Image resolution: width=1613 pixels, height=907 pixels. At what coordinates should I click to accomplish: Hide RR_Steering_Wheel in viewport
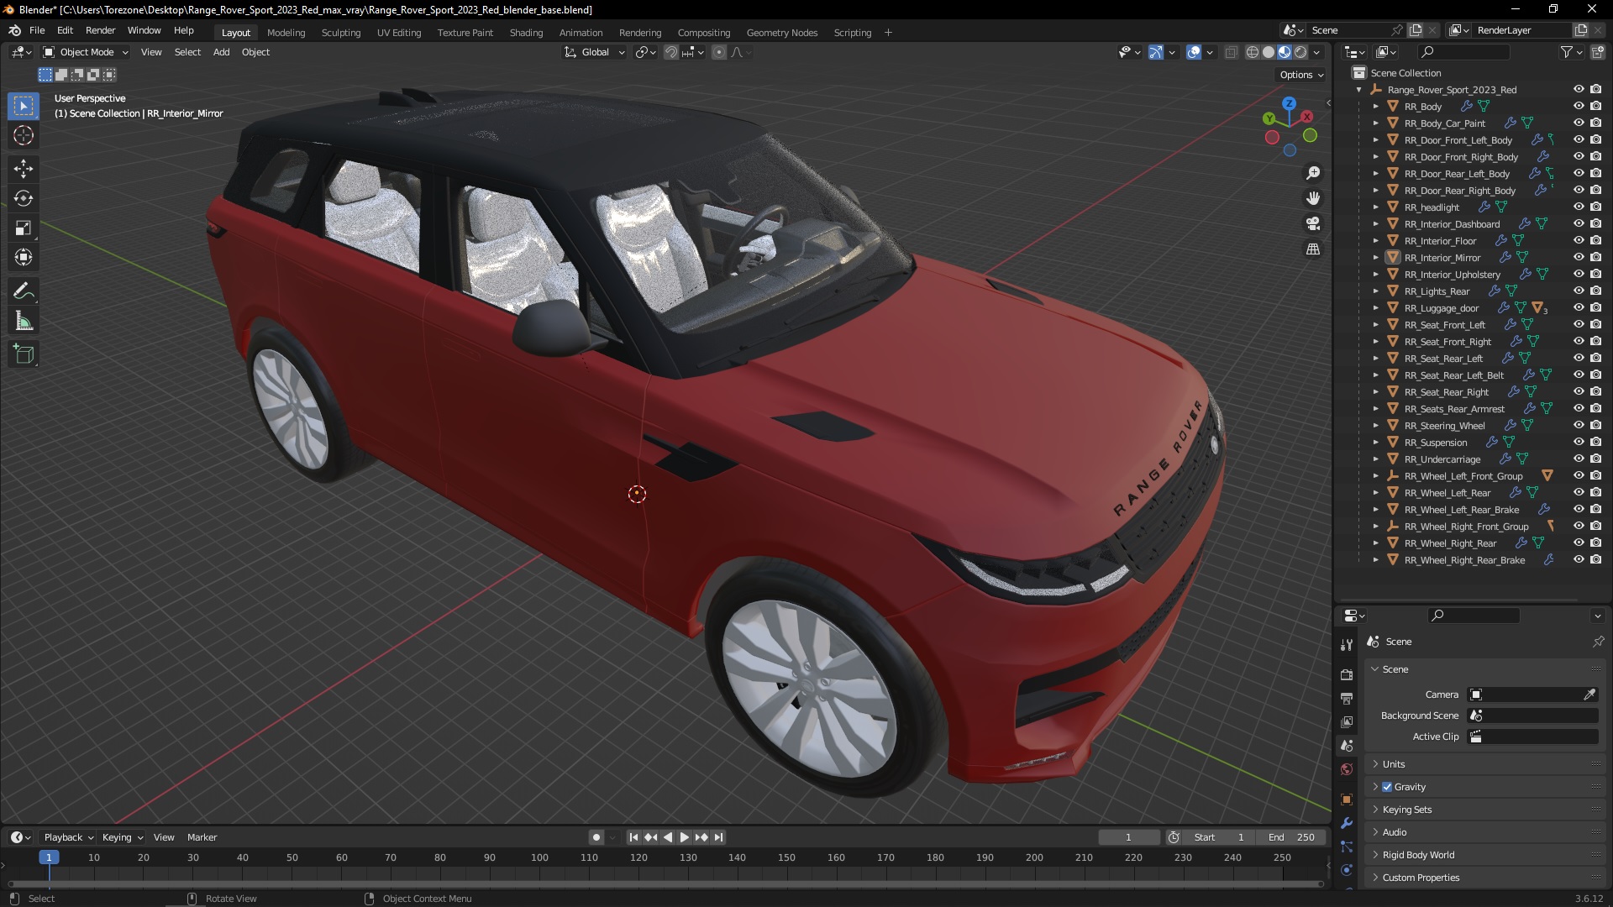(1579, 425)
